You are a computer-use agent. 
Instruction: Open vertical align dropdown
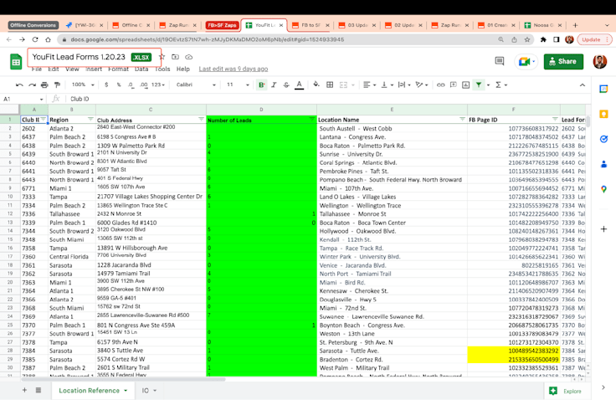click(387, 85)
